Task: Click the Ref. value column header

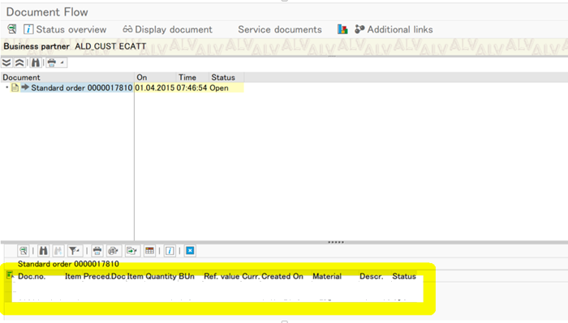Action: tap(222, 276)
